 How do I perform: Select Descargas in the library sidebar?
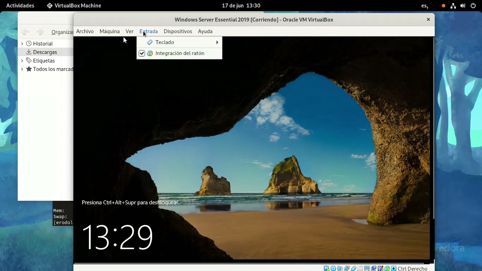tap(46, 52)
